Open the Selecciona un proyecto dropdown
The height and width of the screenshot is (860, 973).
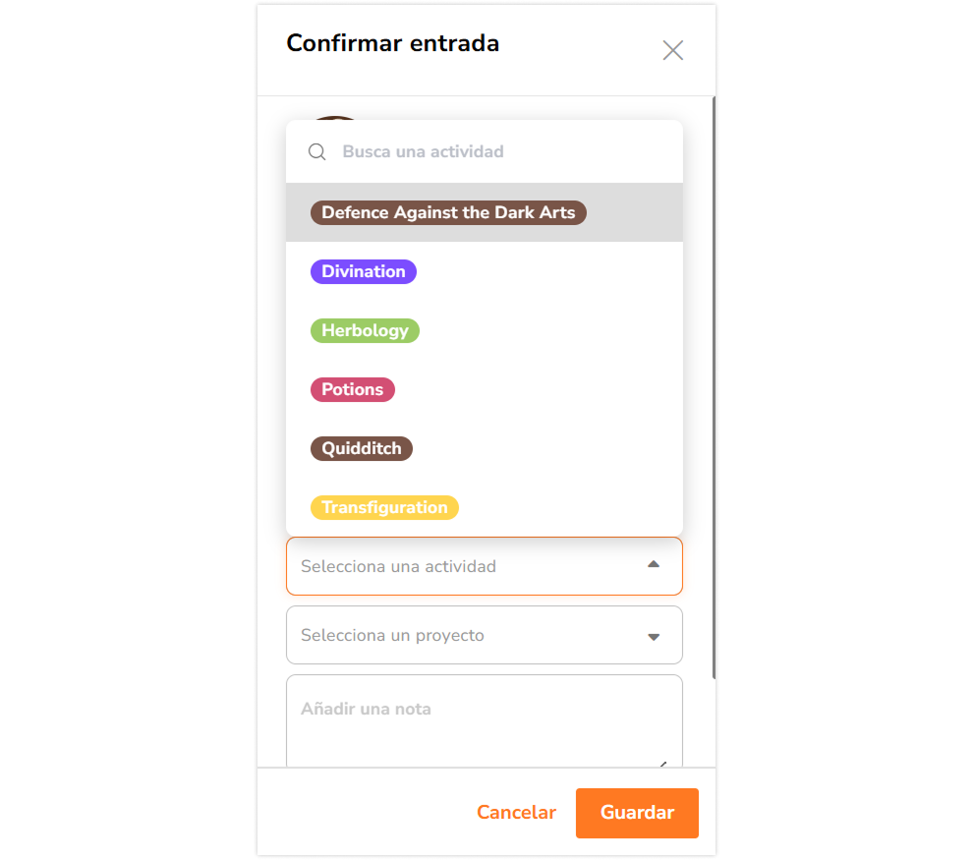tap(472, 635)
